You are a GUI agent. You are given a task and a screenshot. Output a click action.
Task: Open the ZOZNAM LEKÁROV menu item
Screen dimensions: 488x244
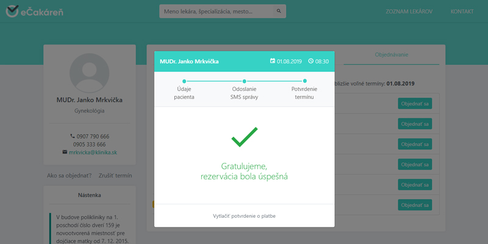coord(409,12)
